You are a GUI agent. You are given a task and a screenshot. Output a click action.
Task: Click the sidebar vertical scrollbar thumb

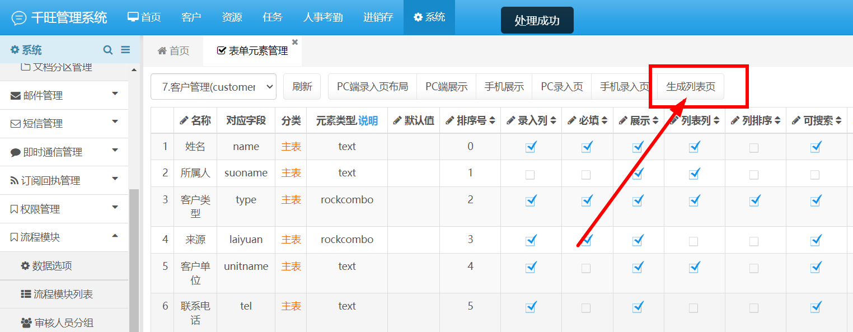pos(134,260)
